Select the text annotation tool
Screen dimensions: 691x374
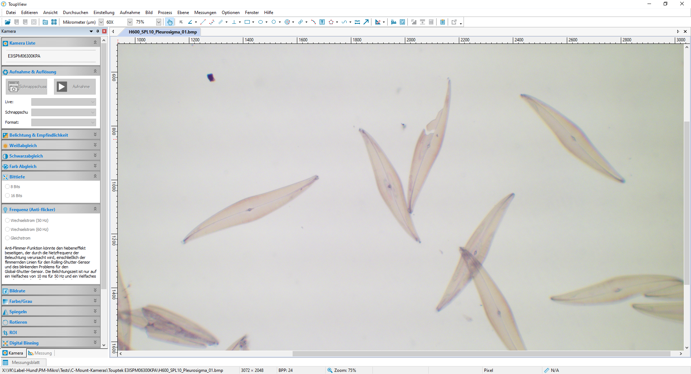[322, 22]
